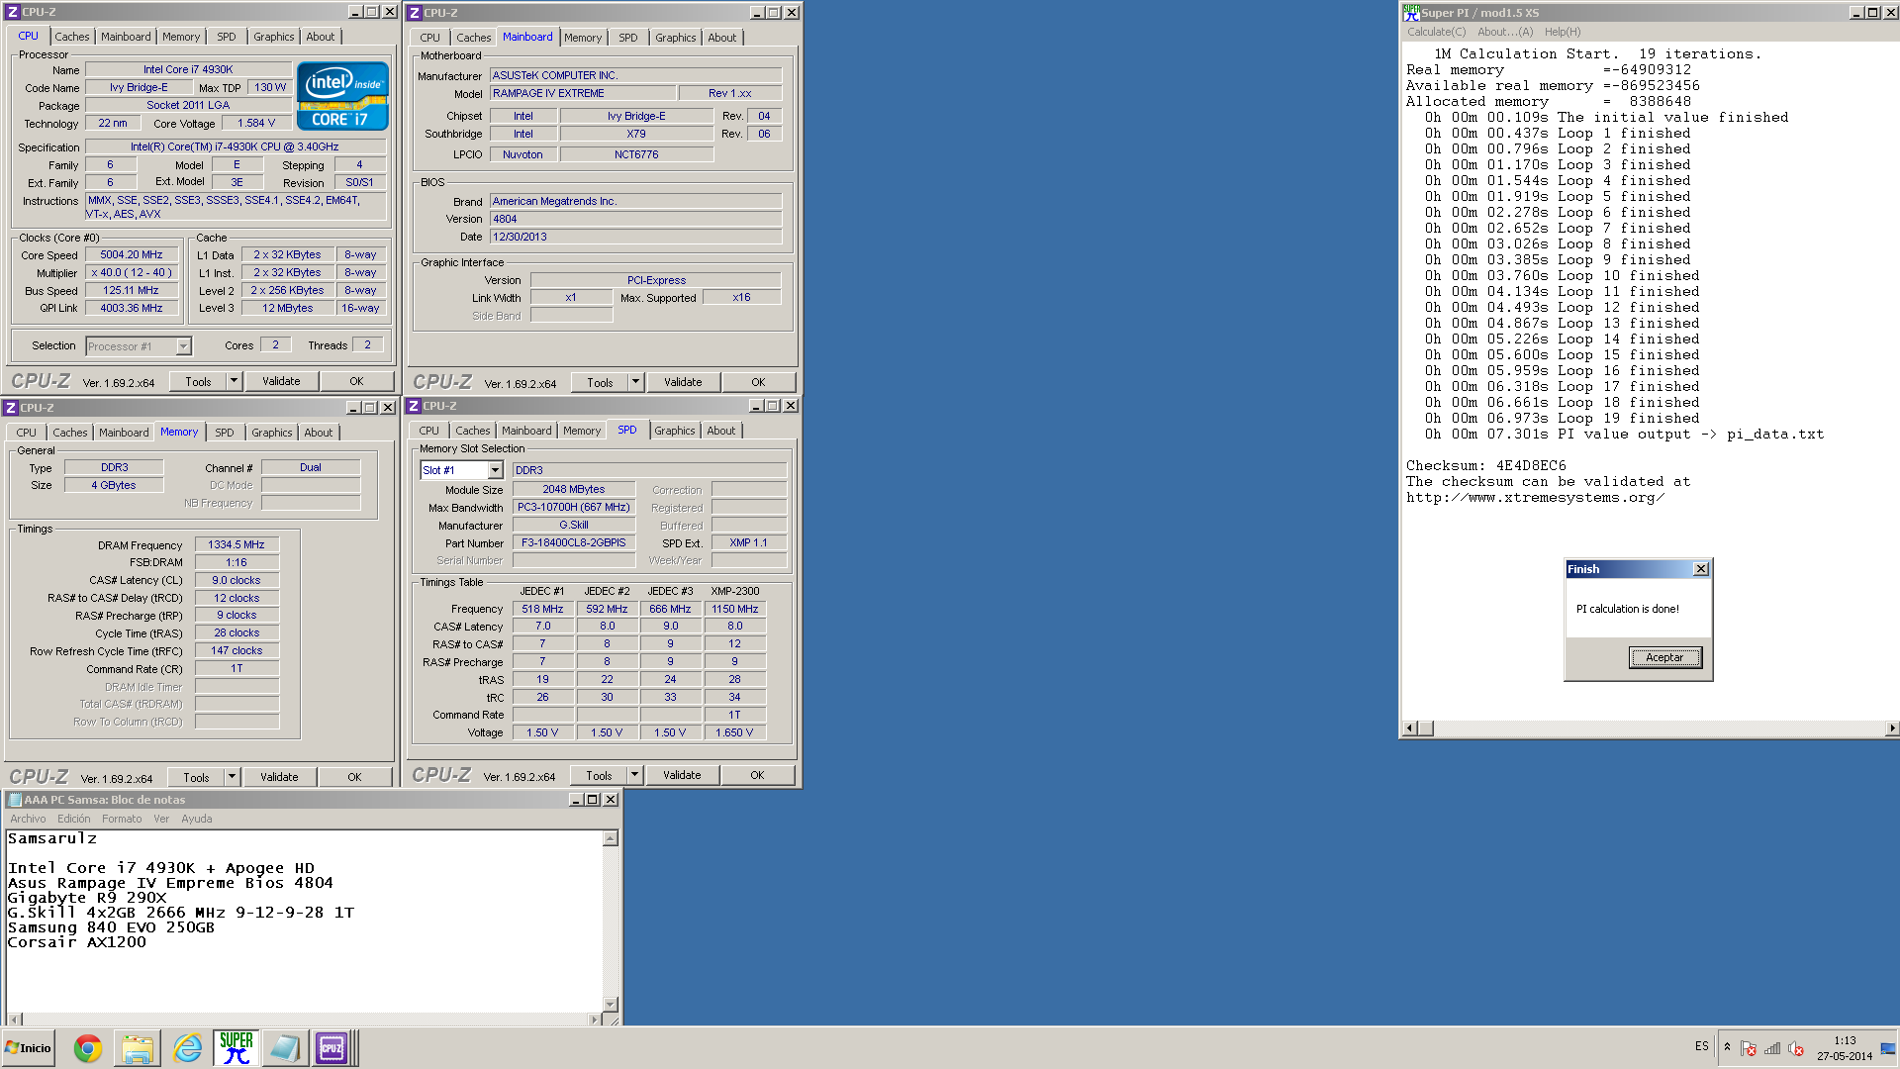
Task: Click Aceptar in the Finish dialog
Action: point(1664,657)
